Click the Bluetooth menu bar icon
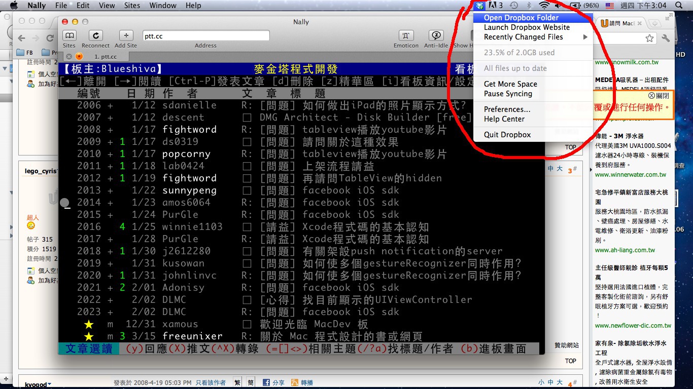This screenshot has width=693, height=389. tap(529, 6)
